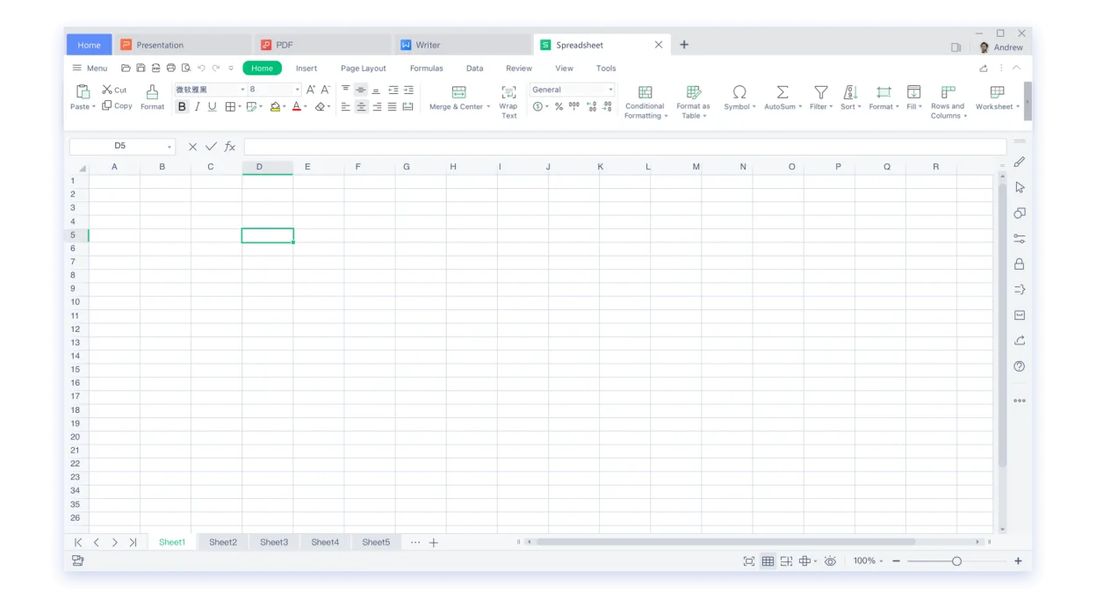The image size is (1096, 607).
Task: Click the Increase Indent icon
Action: click(x=408, y=90)
